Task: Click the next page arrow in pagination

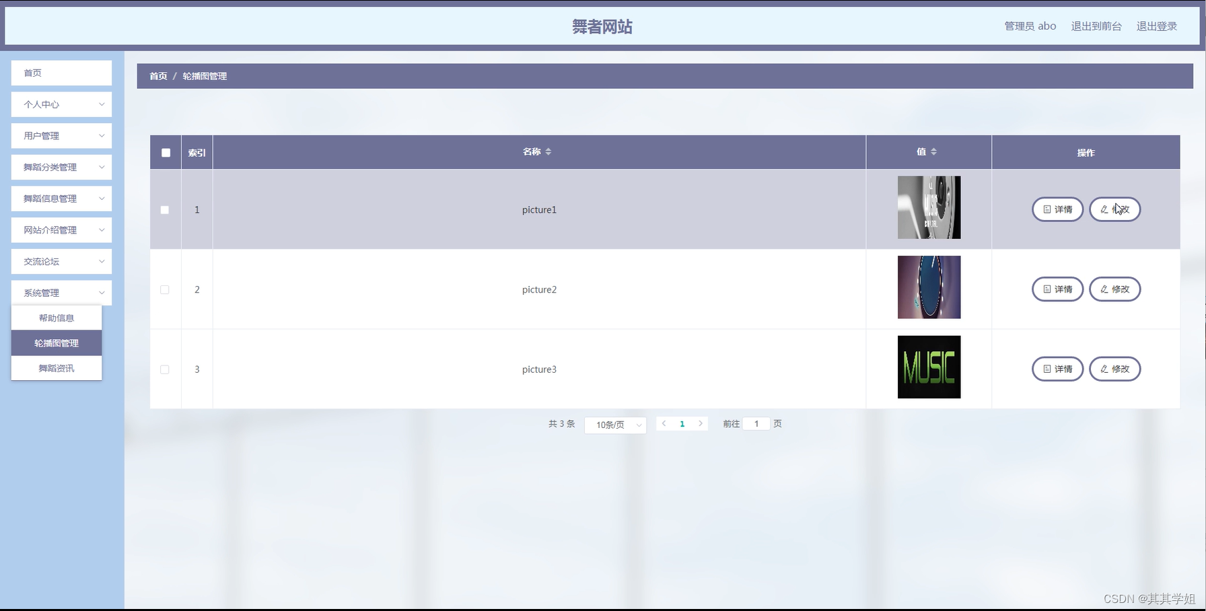Action: pos(701,423)
